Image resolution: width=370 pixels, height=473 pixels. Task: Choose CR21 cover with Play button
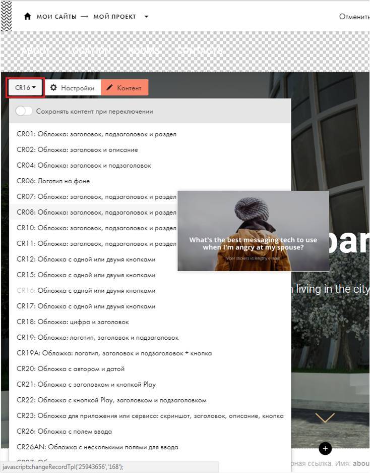86,385
